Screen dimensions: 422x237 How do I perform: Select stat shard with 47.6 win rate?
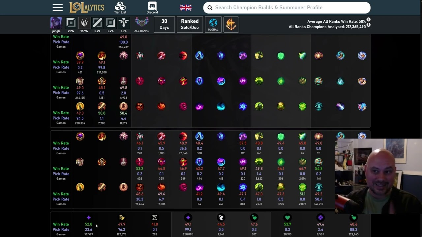[254, 218]
